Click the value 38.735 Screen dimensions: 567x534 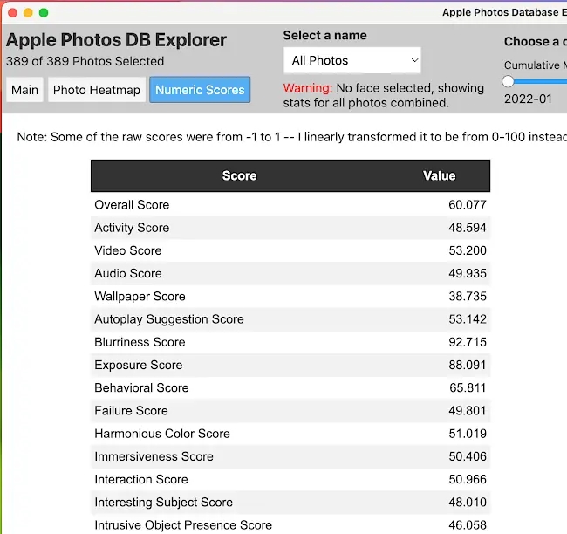tap(468, 297)
